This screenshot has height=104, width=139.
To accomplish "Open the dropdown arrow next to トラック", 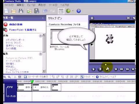I will pos(93,77).
